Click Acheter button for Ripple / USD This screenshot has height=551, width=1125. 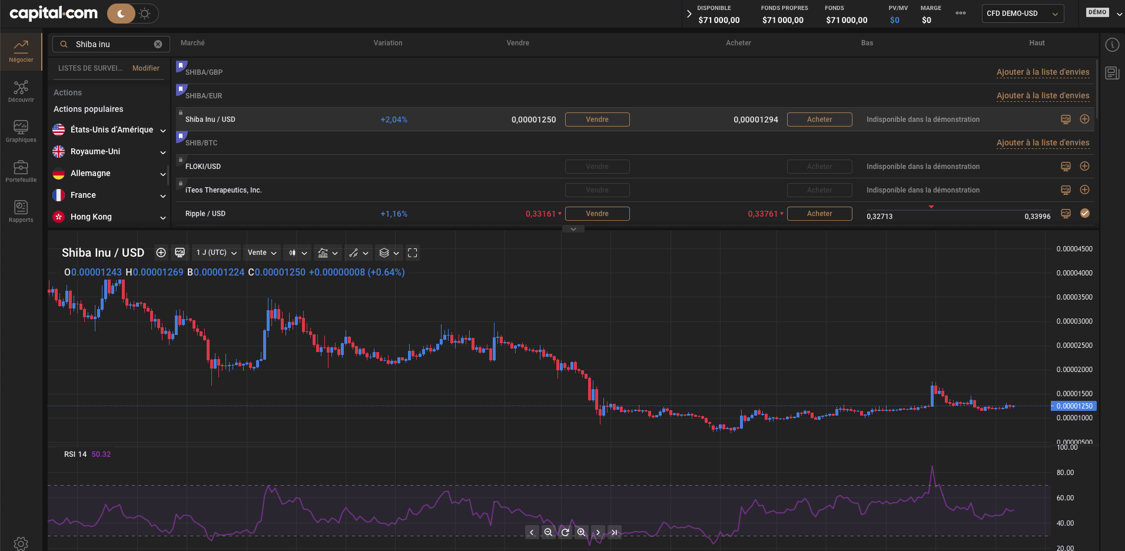[x=819, y=214]
